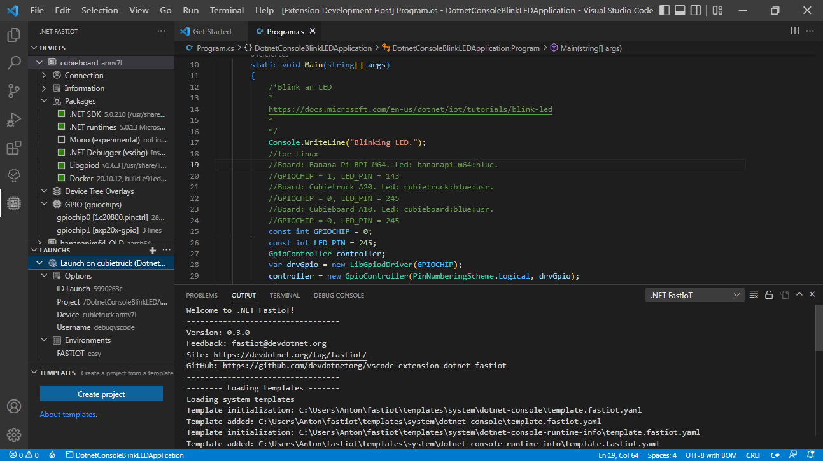Click the VS Code logo menu icon
This screenshot has height=461, width=823.
(x=12, y=10)
